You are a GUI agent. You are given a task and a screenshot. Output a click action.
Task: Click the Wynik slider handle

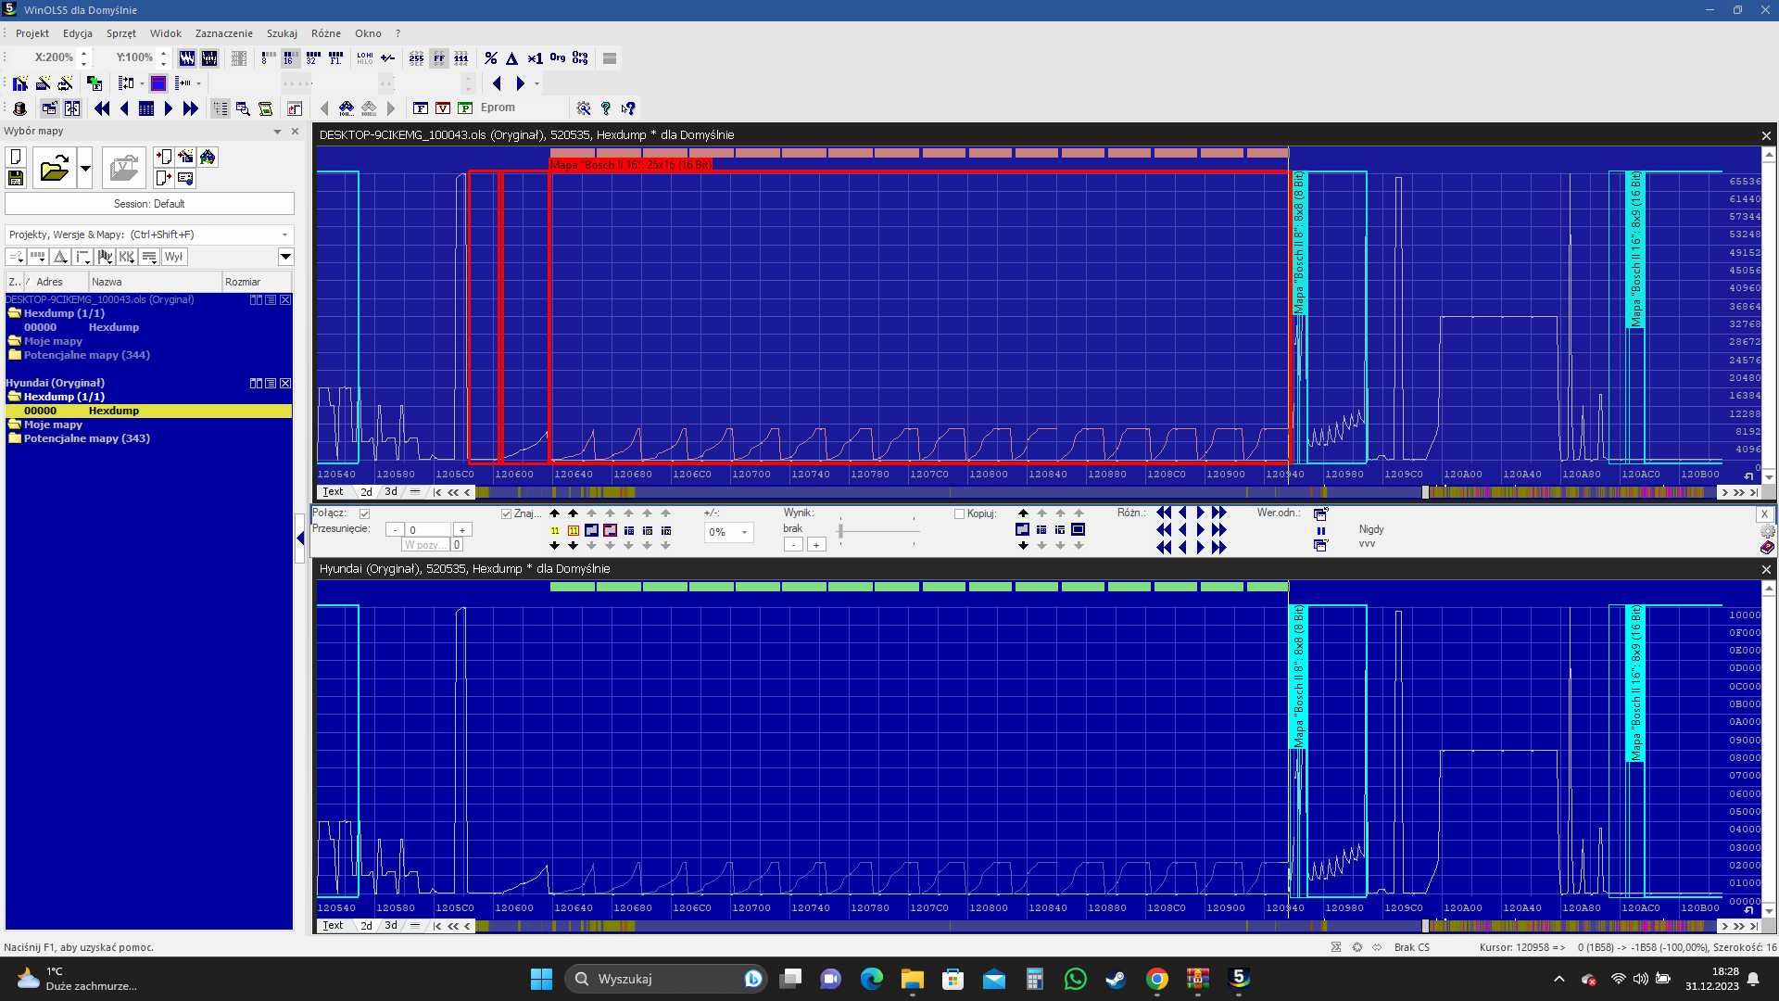pos(840,531)
